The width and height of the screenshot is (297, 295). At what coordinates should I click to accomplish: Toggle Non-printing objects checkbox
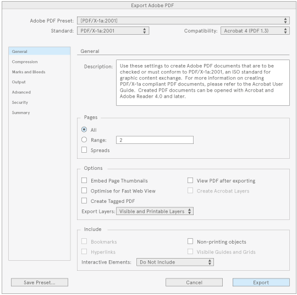point(190,242)
